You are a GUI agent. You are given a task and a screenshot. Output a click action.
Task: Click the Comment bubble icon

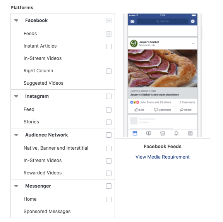click(156, 110)
